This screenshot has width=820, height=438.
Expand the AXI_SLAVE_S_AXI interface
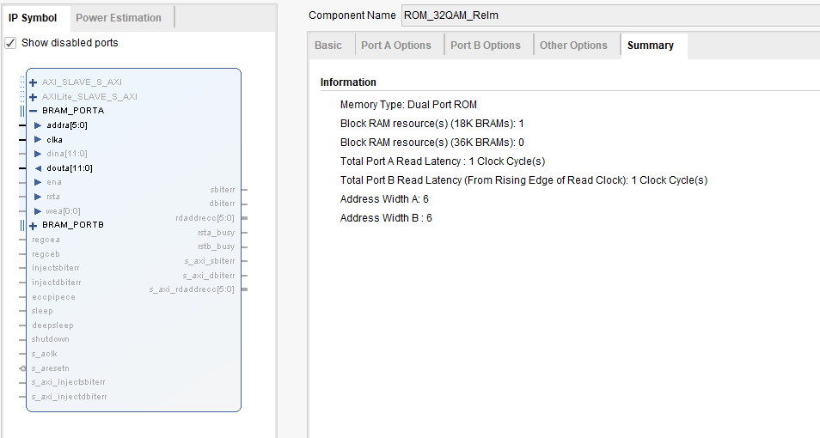coord(34,82)
